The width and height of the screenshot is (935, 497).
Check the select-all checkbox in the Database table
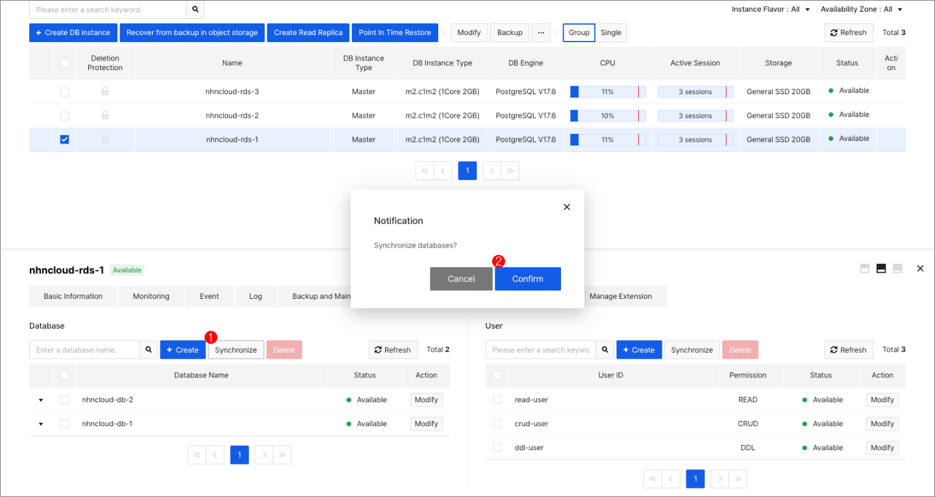pos(64,376)
